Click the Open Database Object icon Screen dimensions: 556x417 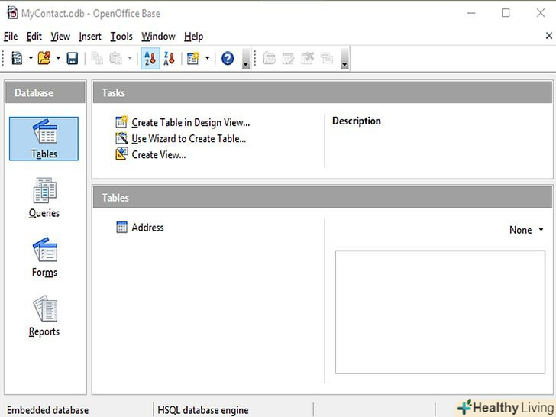tap(270, 58)
